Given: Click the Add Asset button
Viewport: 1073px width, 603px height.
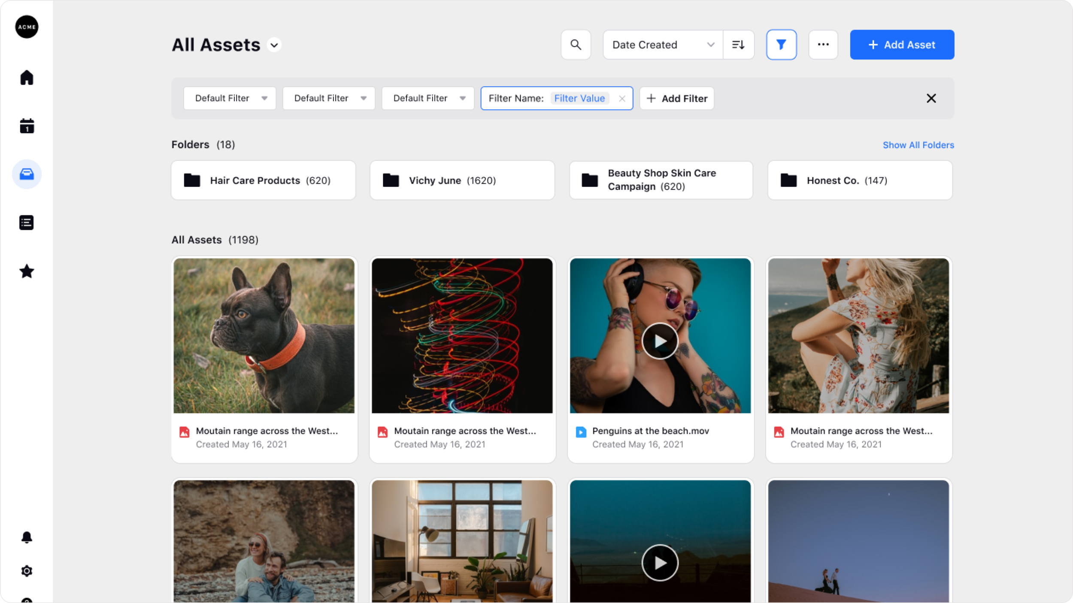Looking at the screenshot, I should 902,45.
